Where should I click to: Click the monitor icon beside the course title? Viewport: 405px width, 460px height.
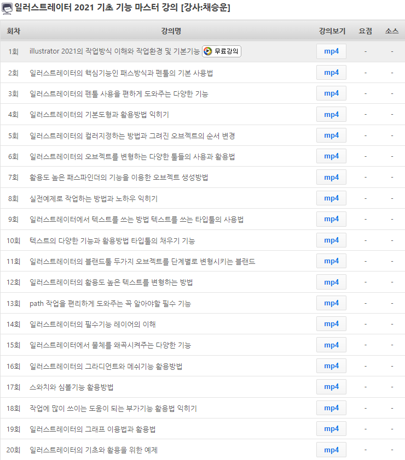(7, 9)
